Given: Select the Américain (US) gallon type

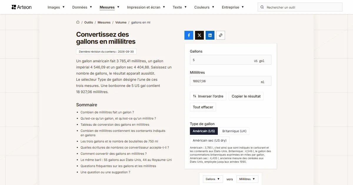Looking at the screenshot, I should 204,131.
